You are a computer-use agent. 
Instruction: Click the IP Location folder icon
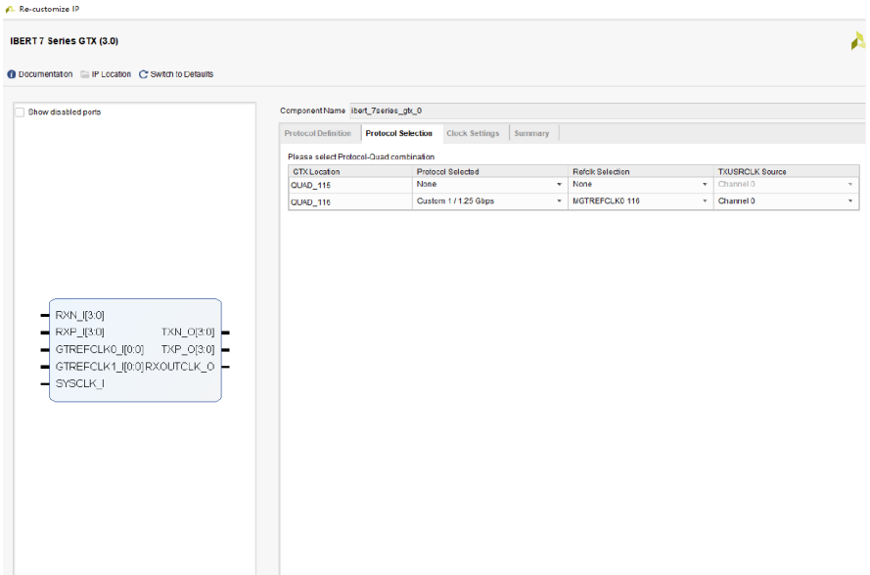coord(85,74)
